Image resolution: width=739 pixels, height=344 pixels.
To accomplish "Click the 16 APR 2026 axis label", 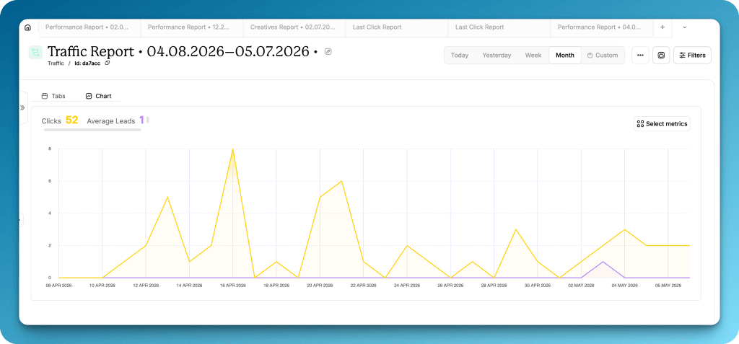I will (233, 286).
